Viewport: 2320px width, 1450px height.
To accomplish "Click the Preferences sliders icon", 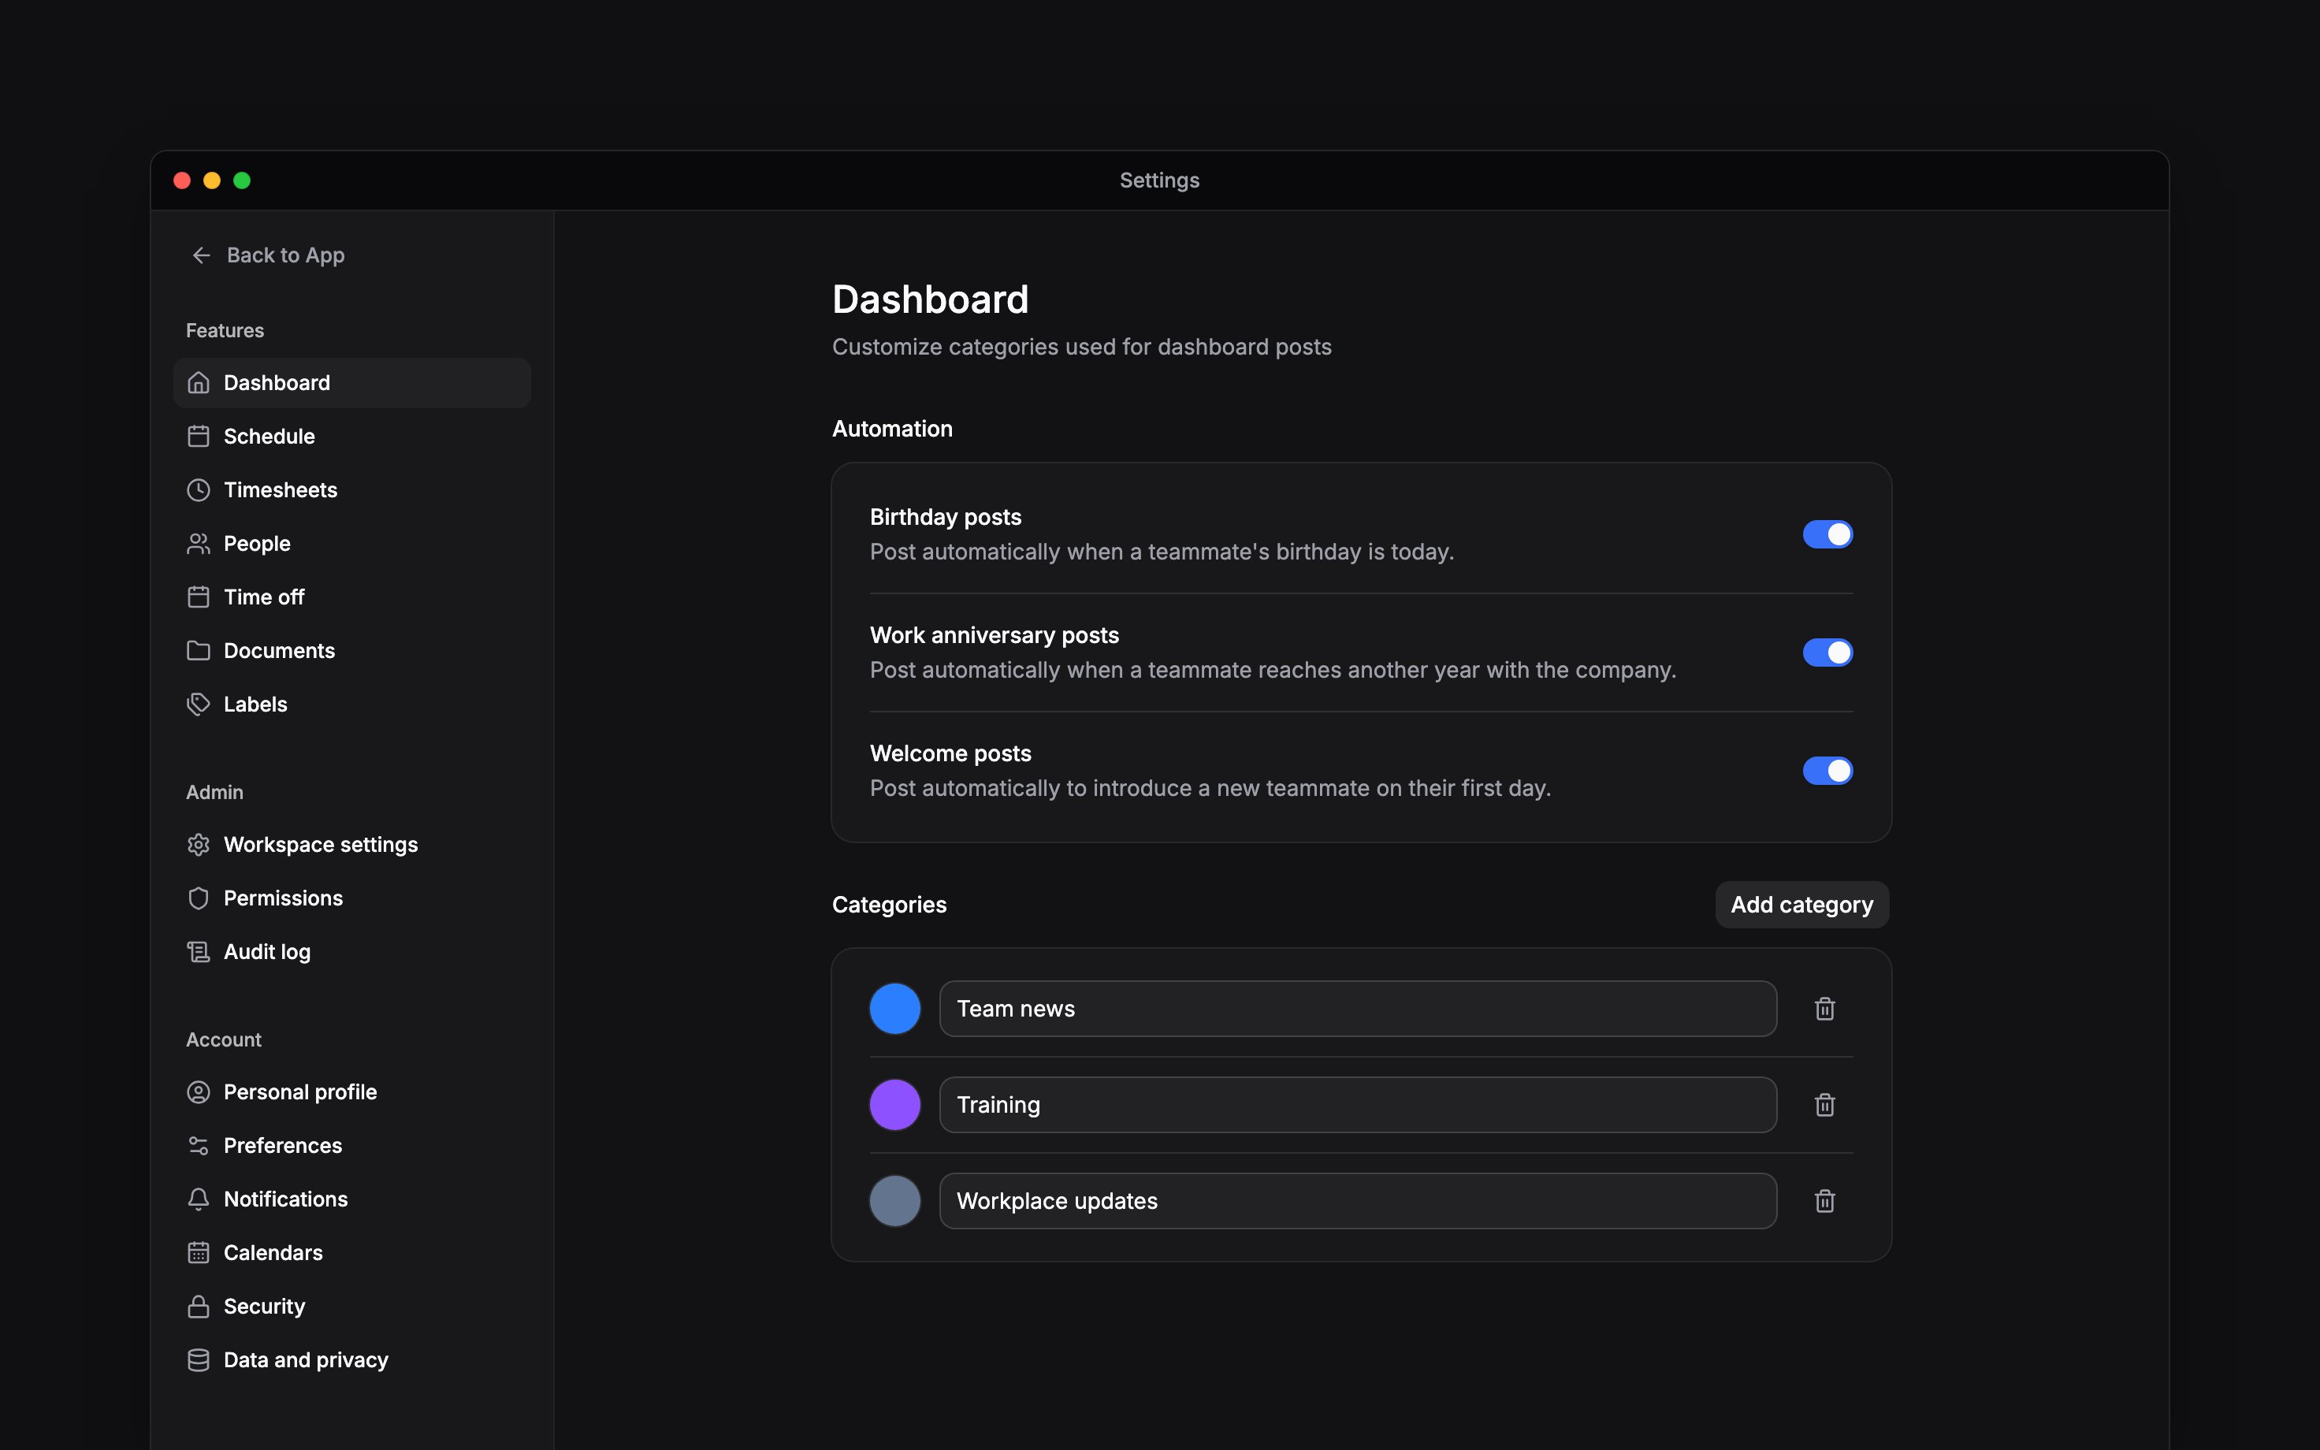I will [x=199, y=1146].
